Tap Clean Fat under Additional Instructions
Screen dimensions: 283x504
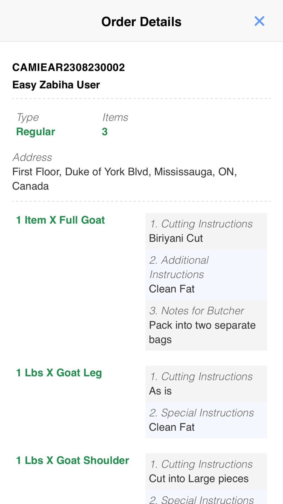click(x=172, y=289)
